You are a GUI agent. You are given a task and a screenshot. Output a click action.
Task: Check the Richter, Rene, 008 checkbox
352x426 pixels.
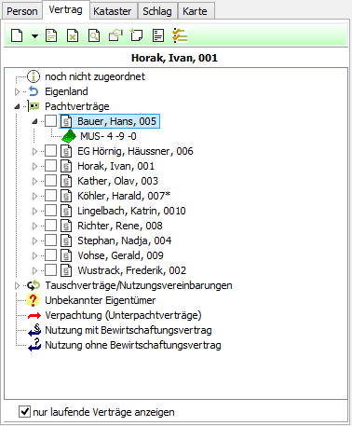tap(50, 226)
